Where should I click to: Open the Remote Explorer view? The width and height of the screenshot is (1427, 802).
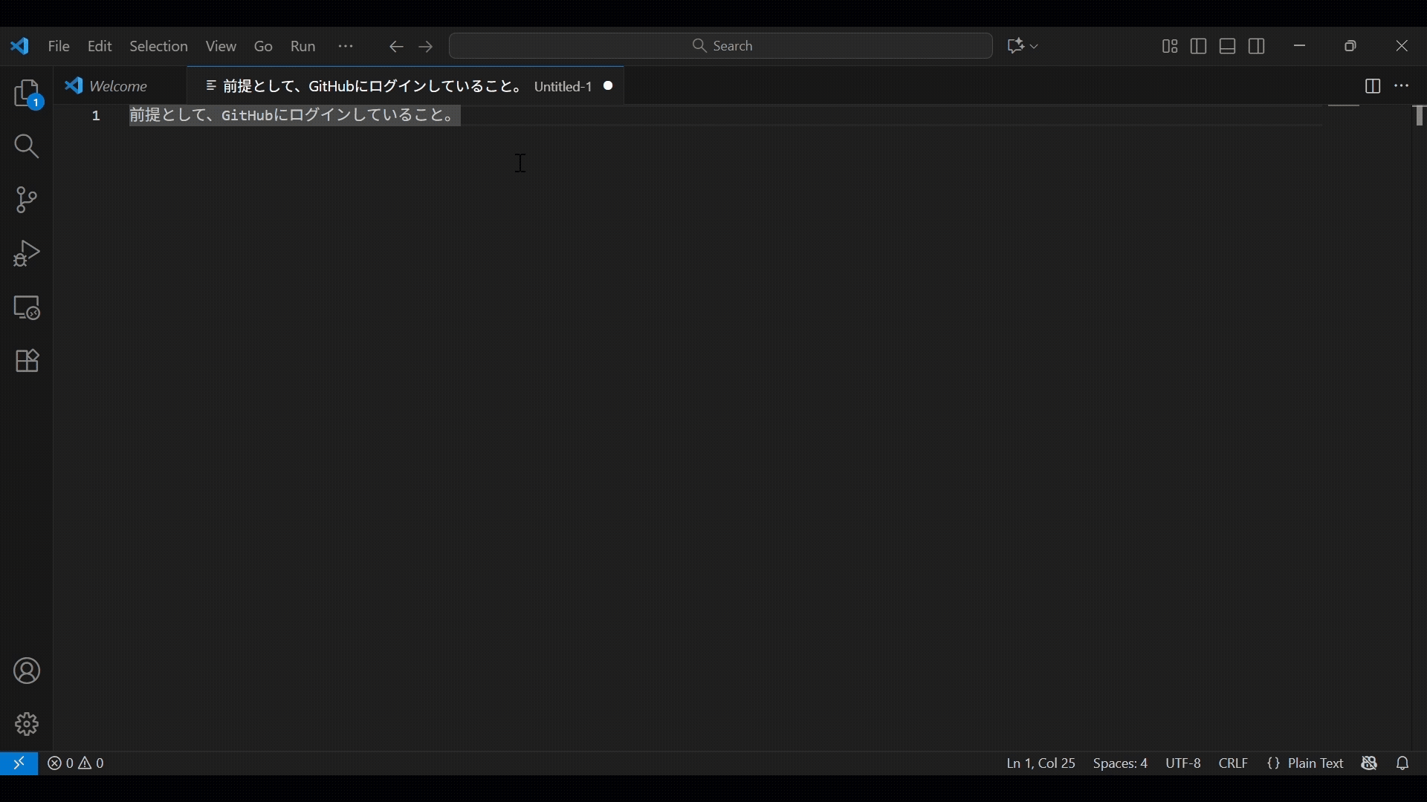(x=27, y=307)
